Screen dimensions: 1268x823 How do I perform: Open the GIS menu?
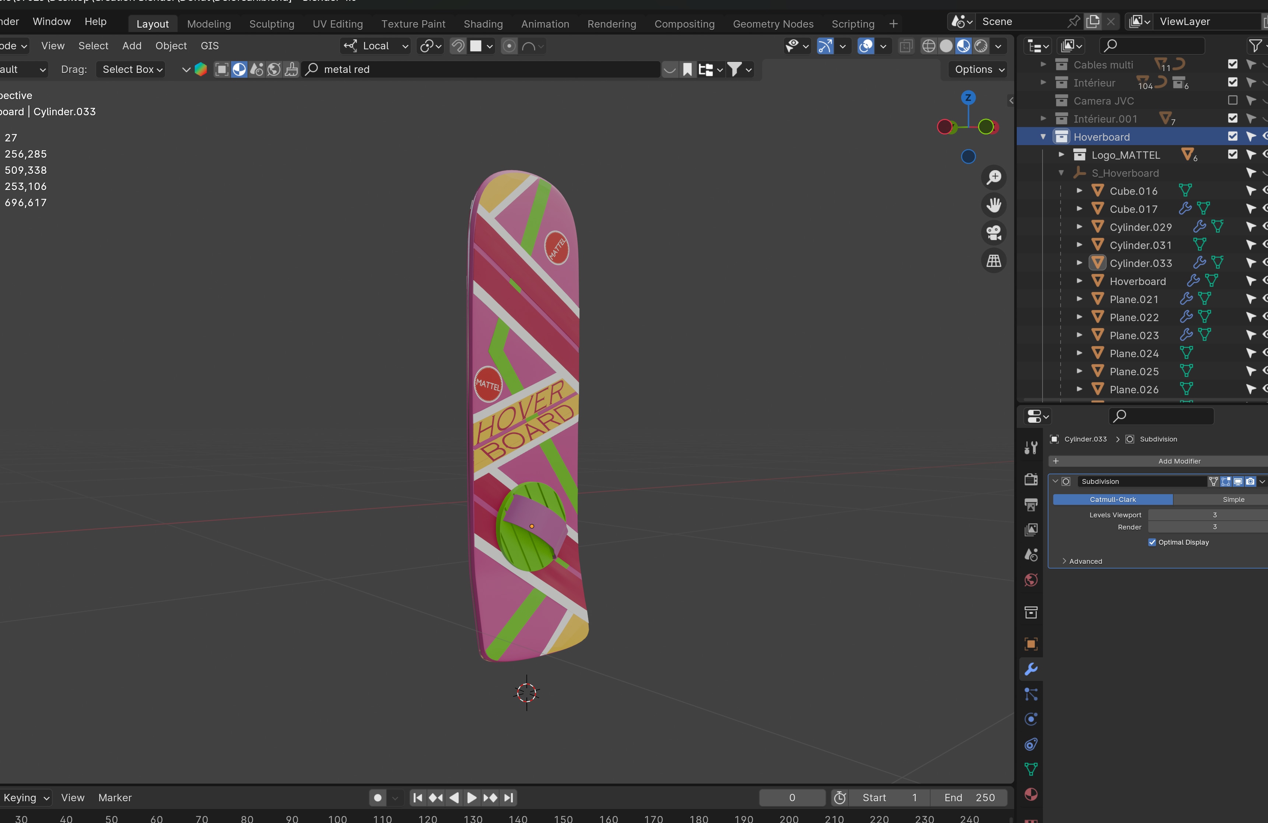pos(210,46)
